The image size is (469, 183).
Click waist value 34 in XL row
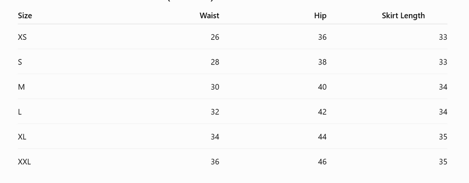(215, 137)
